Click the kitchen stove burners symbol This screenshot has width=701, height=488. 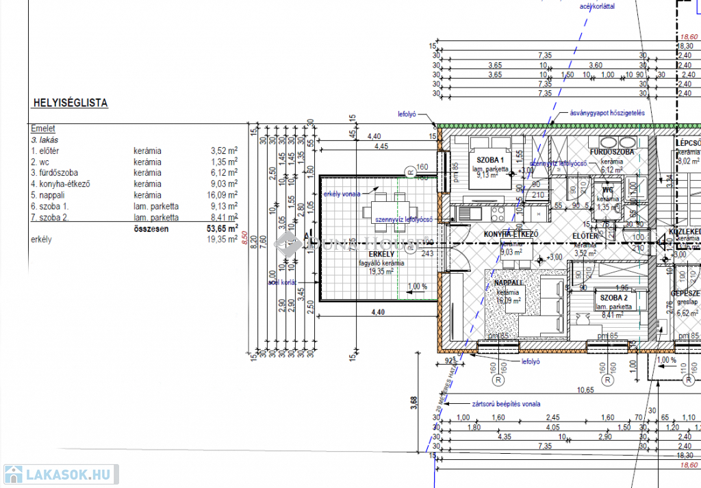coord(496,214)
